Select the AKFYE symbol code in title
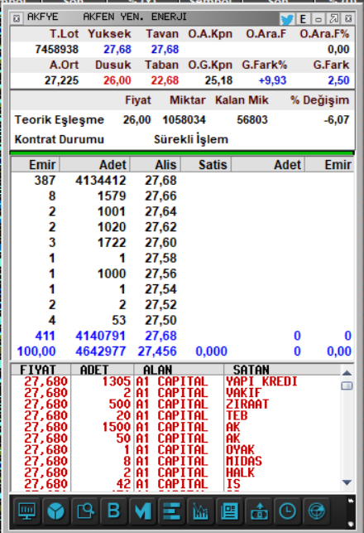364x533 pixels. (43, 17)
